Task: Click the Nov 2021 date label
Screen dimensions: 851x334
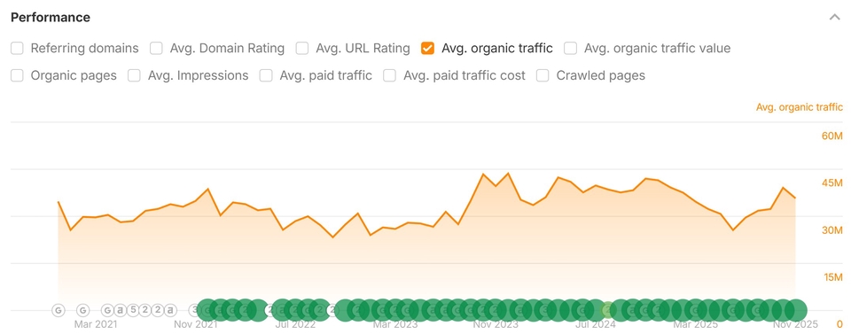Action: 195,325
